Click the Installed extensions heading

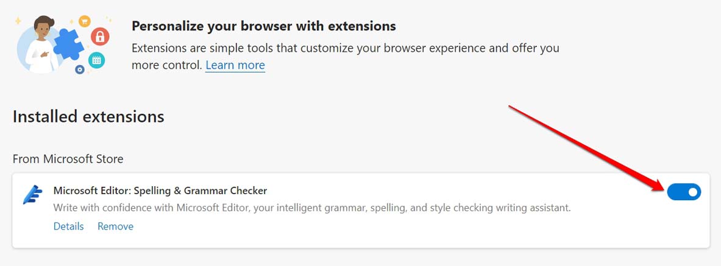click(88, 117)
